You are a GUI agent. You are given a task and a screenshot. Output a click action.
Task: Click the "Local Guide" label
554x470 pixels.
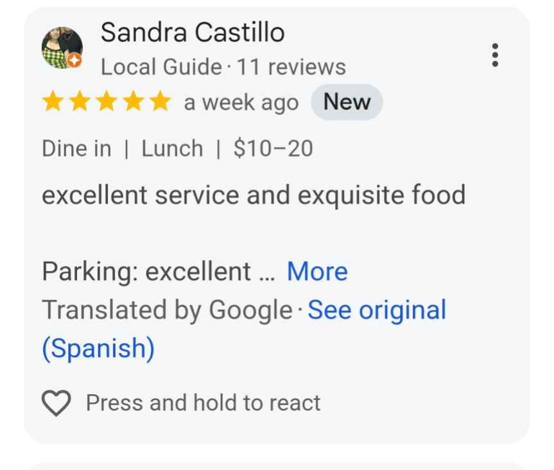pyautogui.click(x=161, y=67)
